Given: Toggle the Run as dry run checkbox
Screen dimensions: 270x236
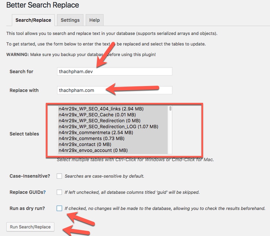Looking at the screenshot, I should [x=59, y=208].
